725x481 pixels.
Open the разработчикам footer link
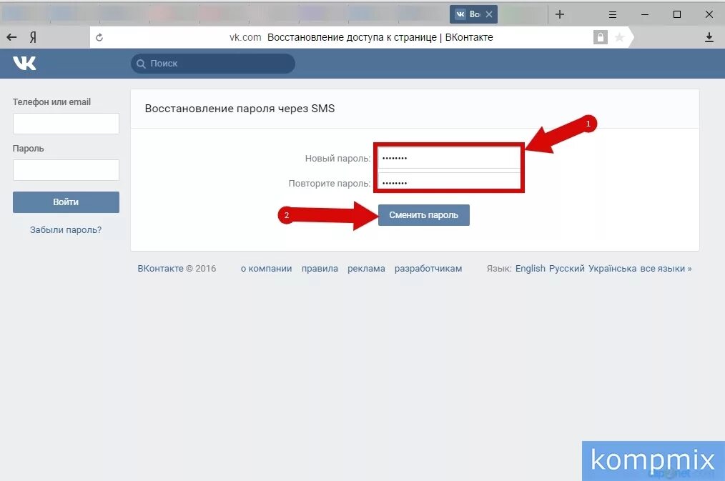coord(428,269)
